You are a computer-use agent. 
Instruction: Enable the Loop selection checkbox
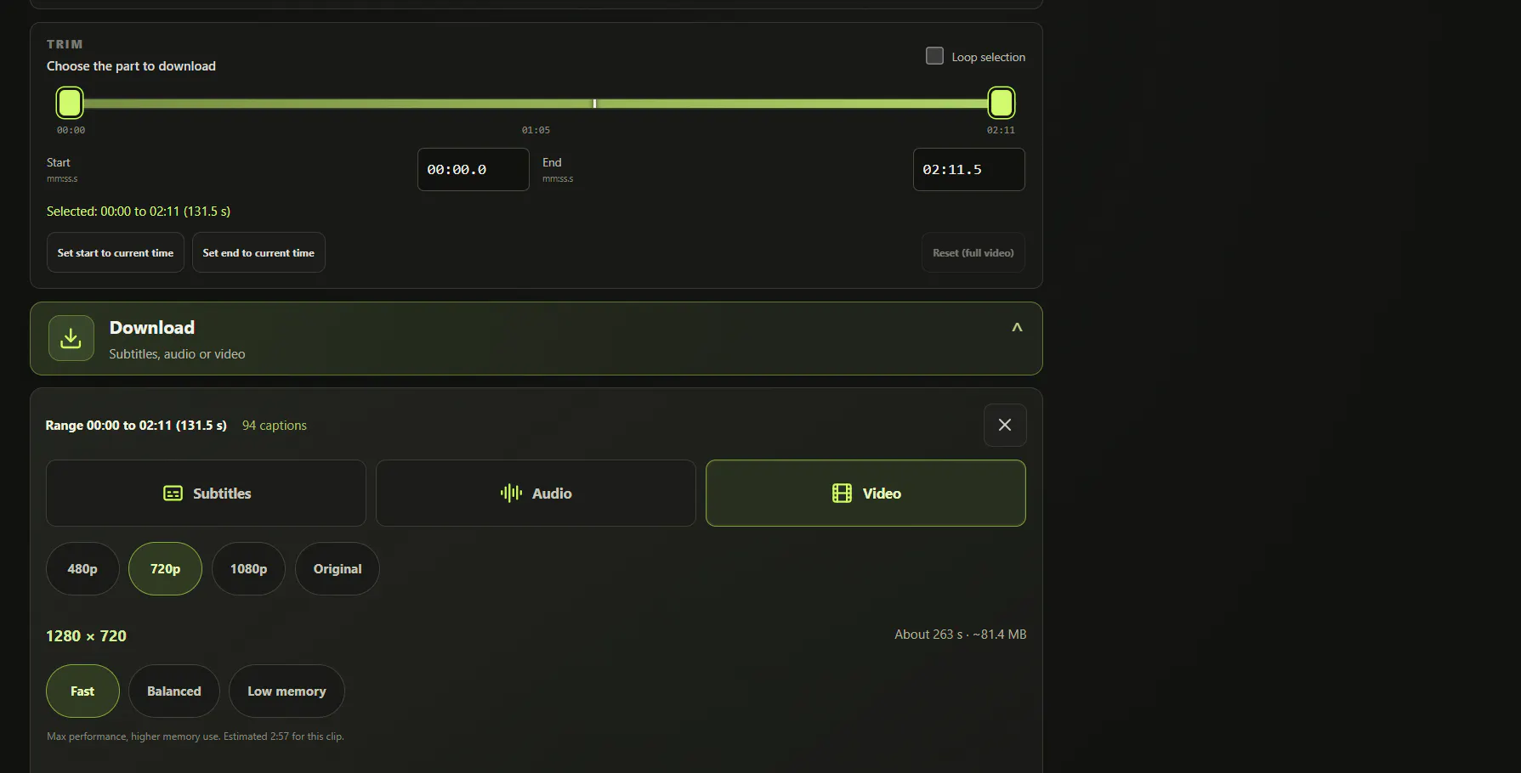pyautogui.click(x=934, y=56)
